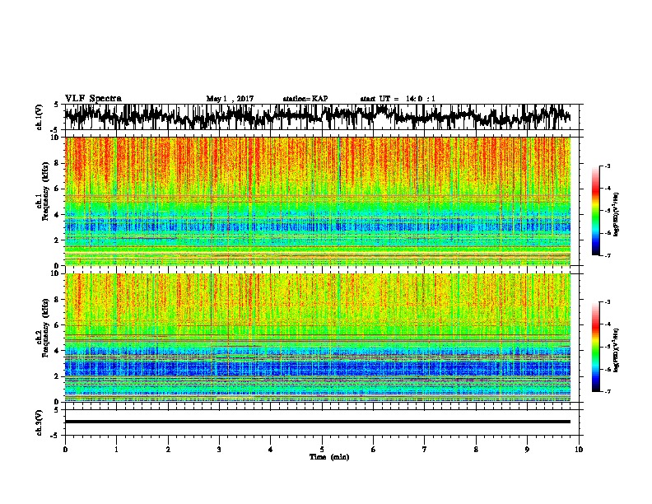Screen dimensions: 652x504
Task: Click time axis tick label "10"
Action: (x=579, y=450)
